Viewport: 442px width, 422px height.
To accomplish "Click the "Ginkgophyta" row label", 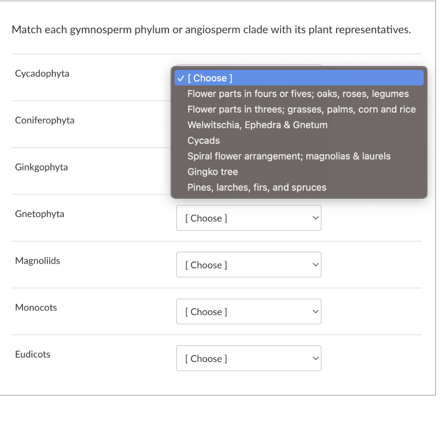I will click(x=41, y=167).
